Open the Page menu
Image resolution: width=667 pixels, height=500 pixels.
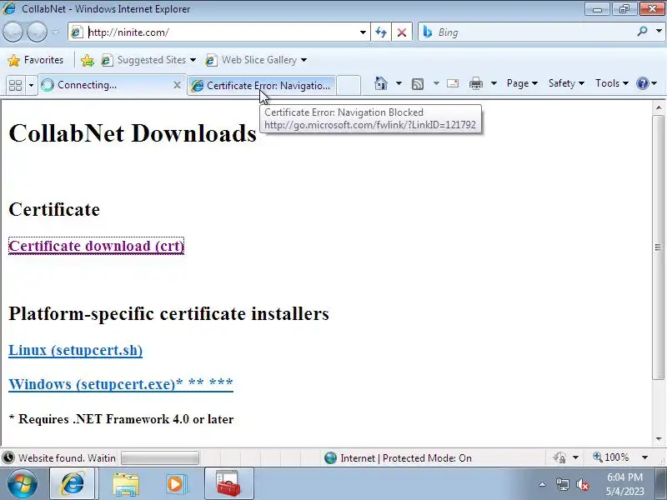tap(522, 83)
